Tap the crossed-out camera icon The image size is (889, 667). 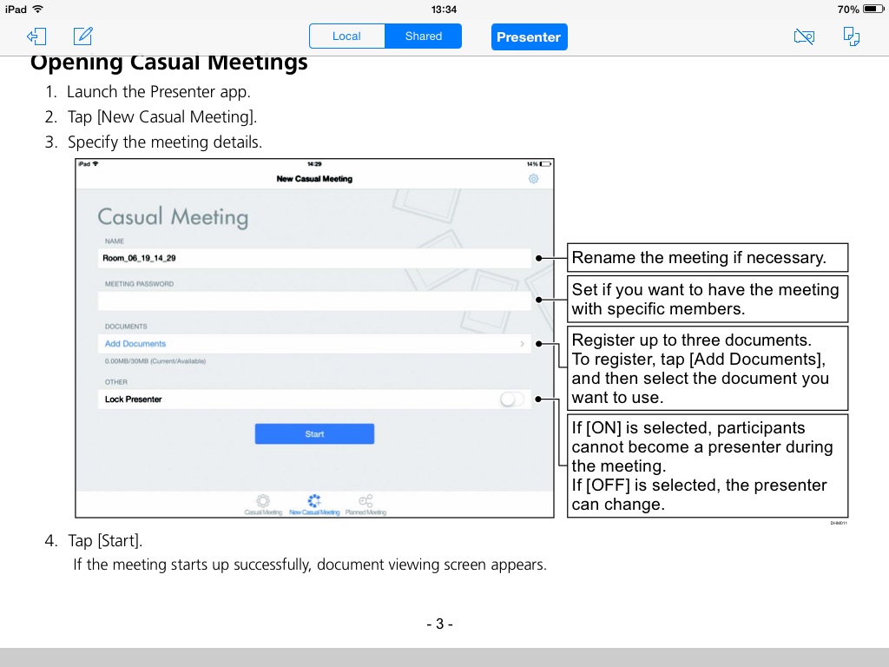coord(804,36)
